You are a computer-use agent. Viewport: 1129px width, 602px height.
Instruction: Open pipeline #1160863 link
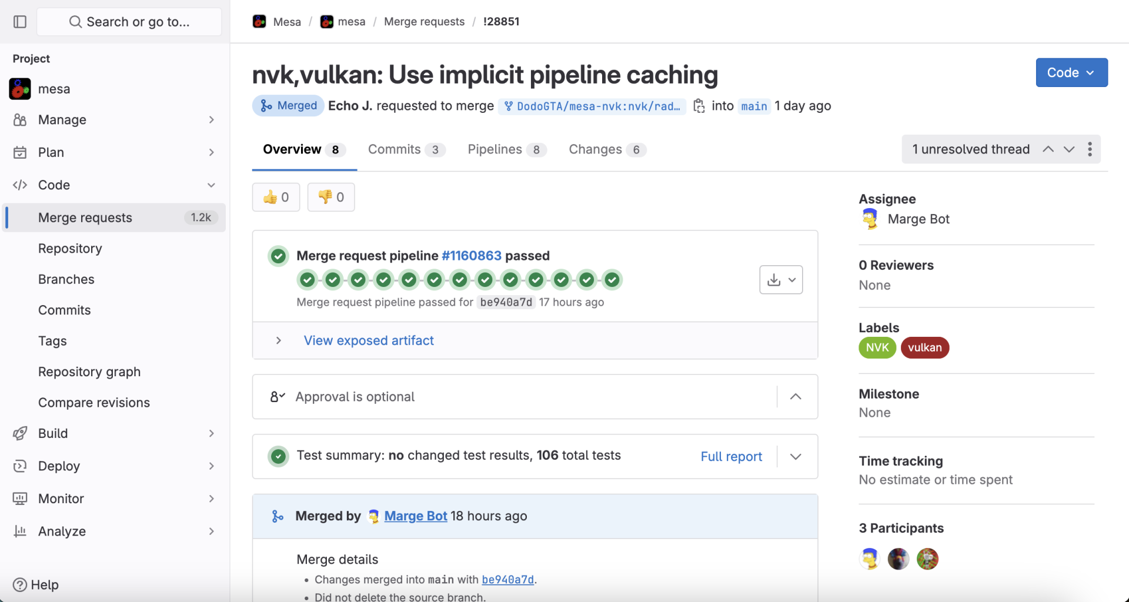tap(471, 256)
